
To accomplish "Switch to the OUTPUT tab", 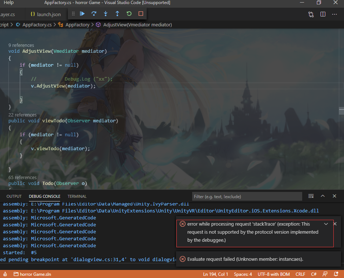I will 14,196.
